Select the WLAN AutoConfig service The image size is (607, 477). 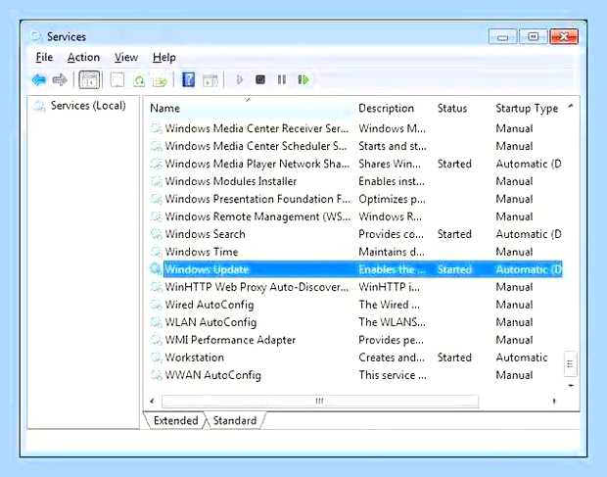pyautogui.click(x=355, y=322)
